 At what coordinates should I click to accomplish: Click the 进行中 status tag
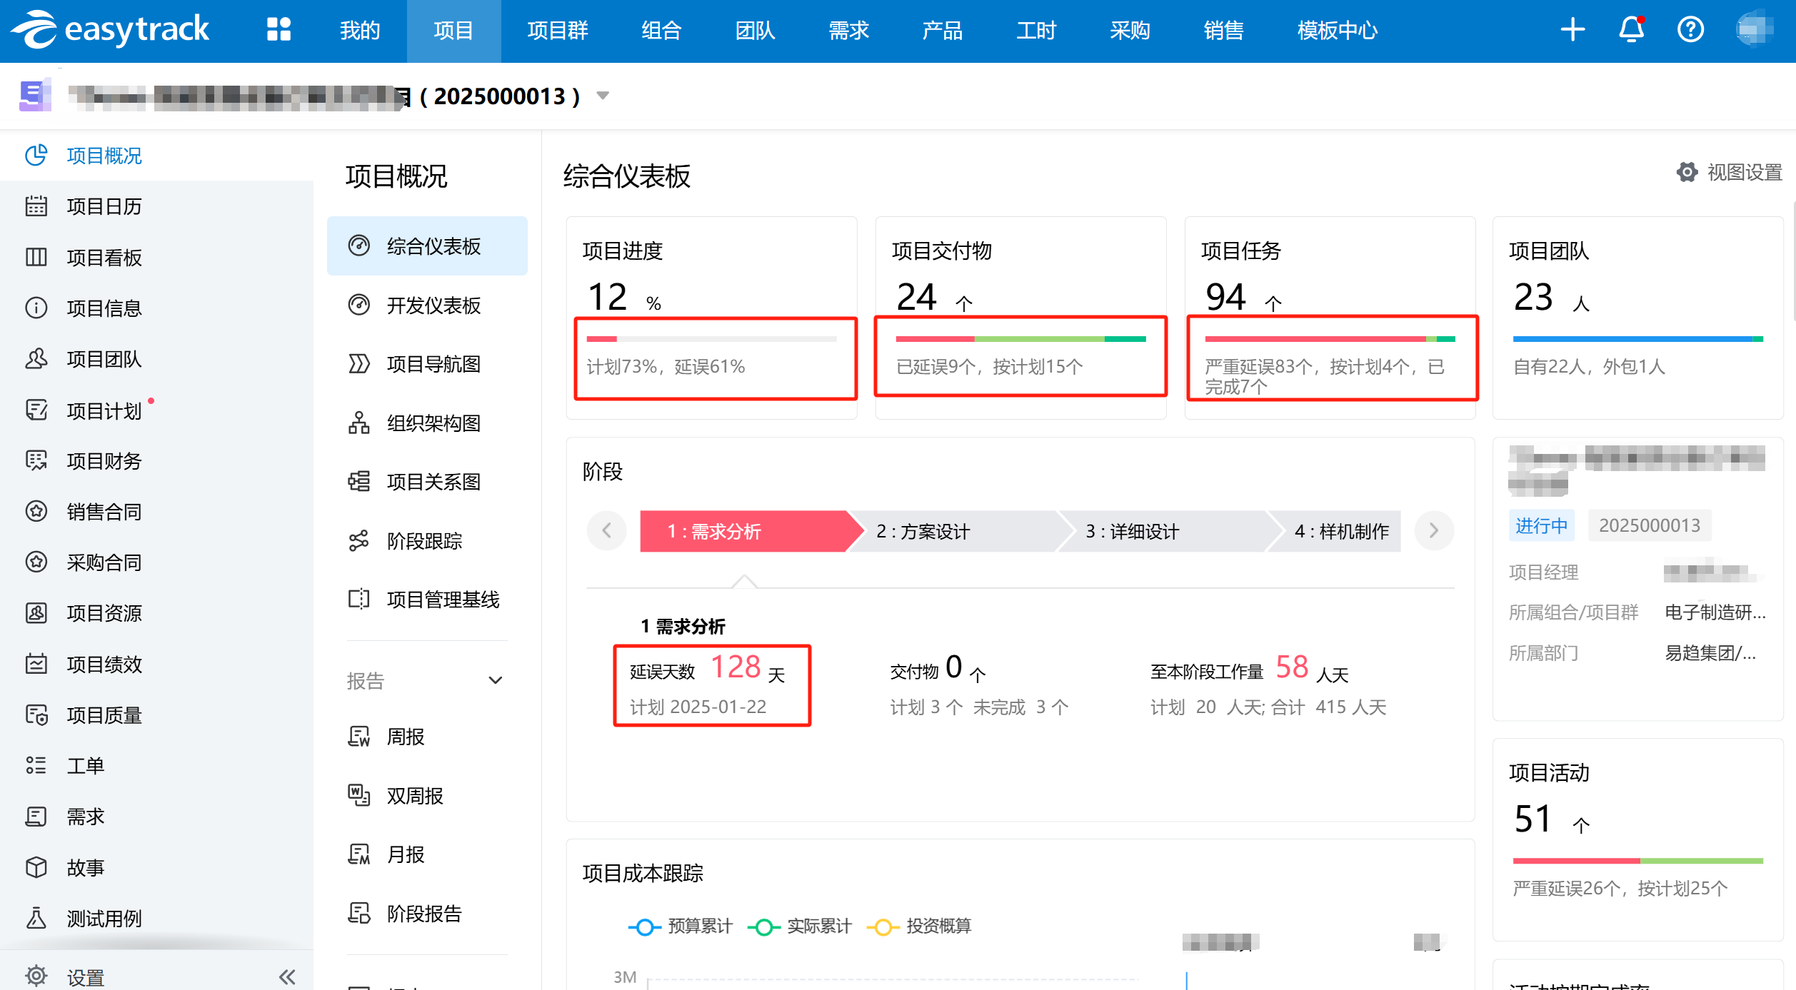click(1541, 525)
